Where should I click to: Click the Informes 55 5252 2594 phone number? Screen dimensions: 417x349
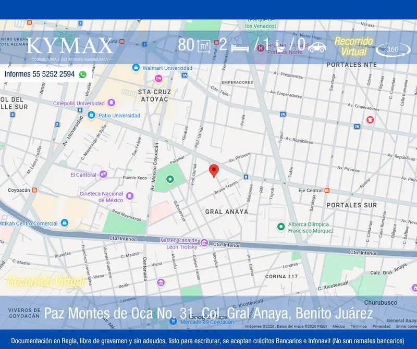pos(40,74)
